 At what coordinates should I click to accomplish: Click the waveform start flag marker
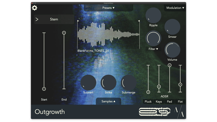click(x=78, y=21)
